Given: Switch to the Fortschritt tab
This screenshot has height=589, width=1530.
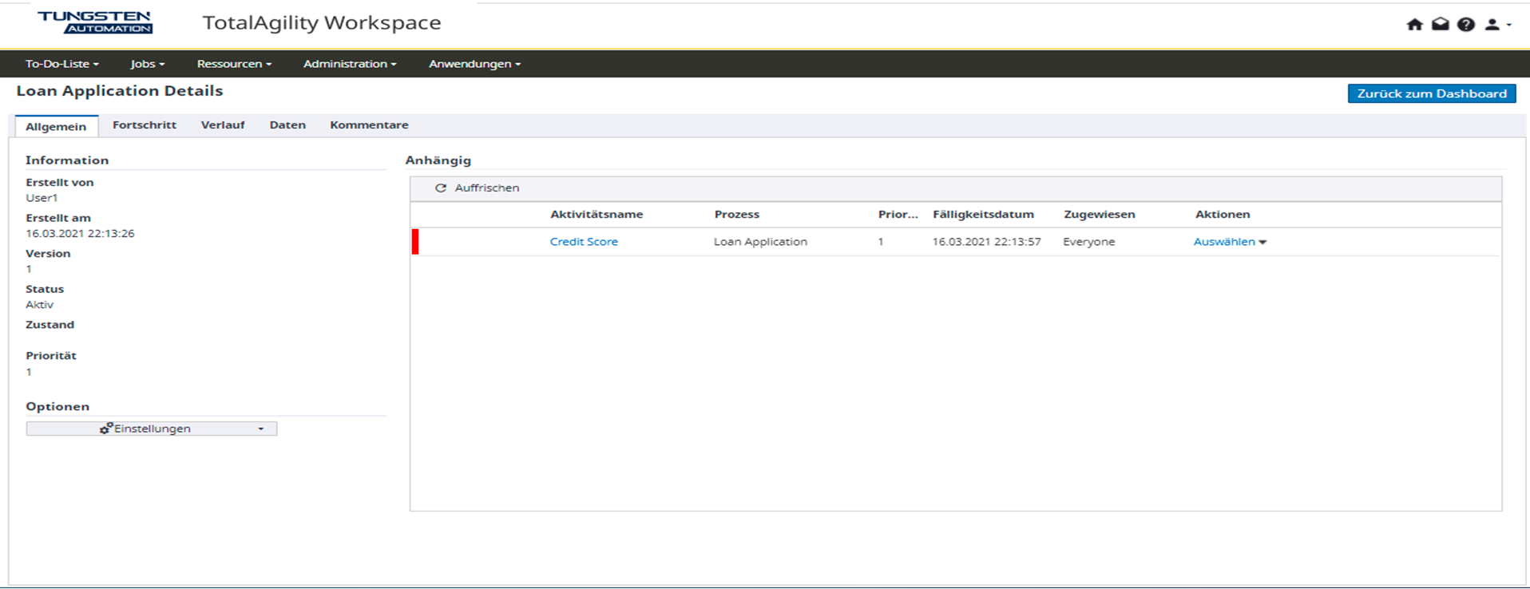Looking at the screenshot, I should [x=145, y=125].
